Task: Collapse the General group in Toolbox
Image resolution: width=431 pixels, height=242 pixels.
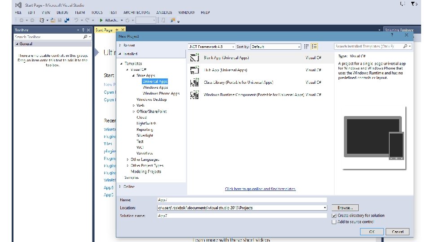Action: pos(17,44)
